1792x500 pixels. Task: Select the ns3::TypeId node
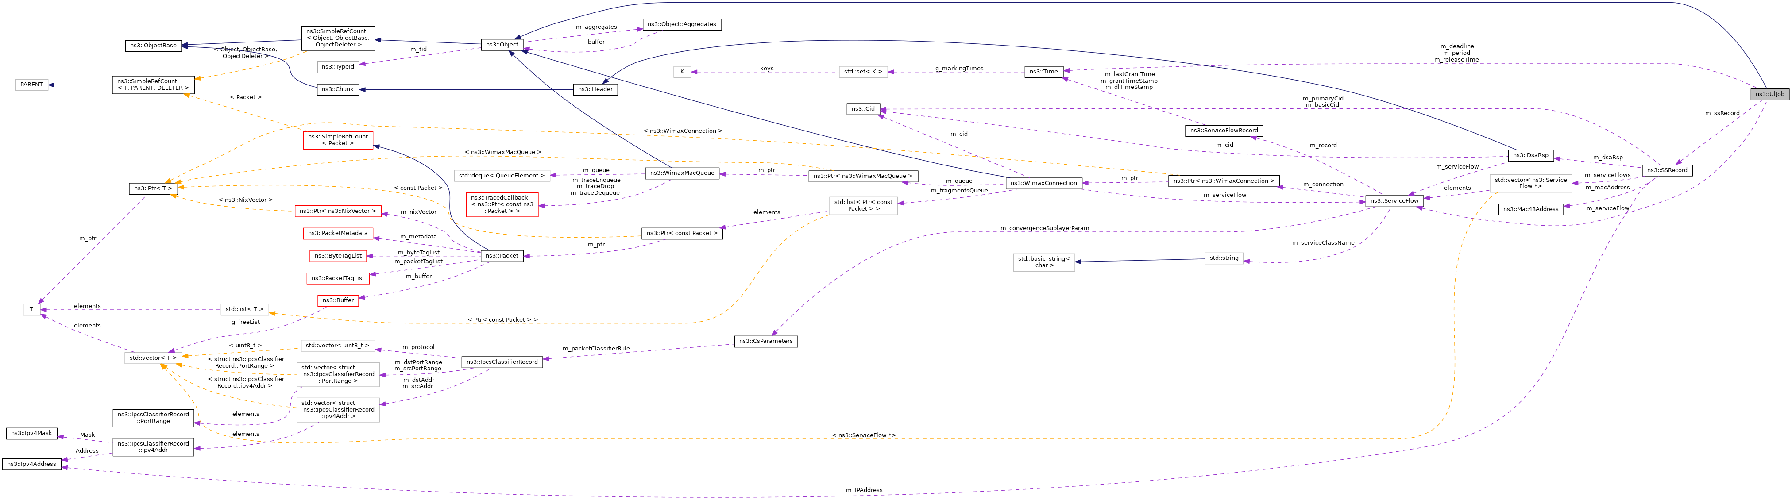pos(338,67)
